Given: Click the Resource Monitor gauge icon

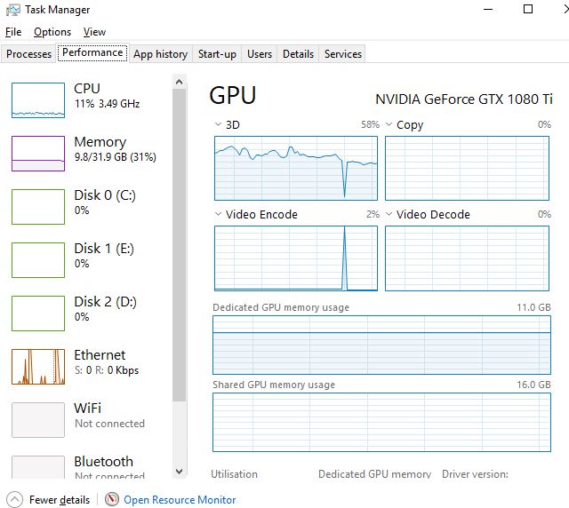Looking at the screenshot, I should coord(112,499).
